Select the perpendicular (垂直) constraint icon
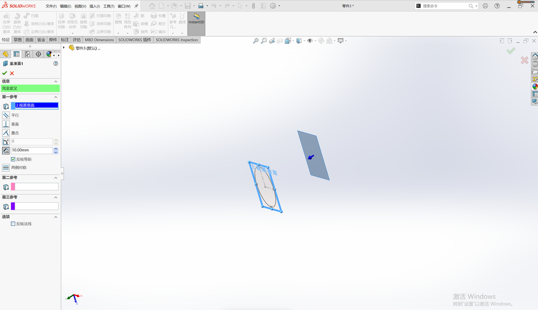The width and height of the screenshot is (538, 310). [x=6, y=124]
